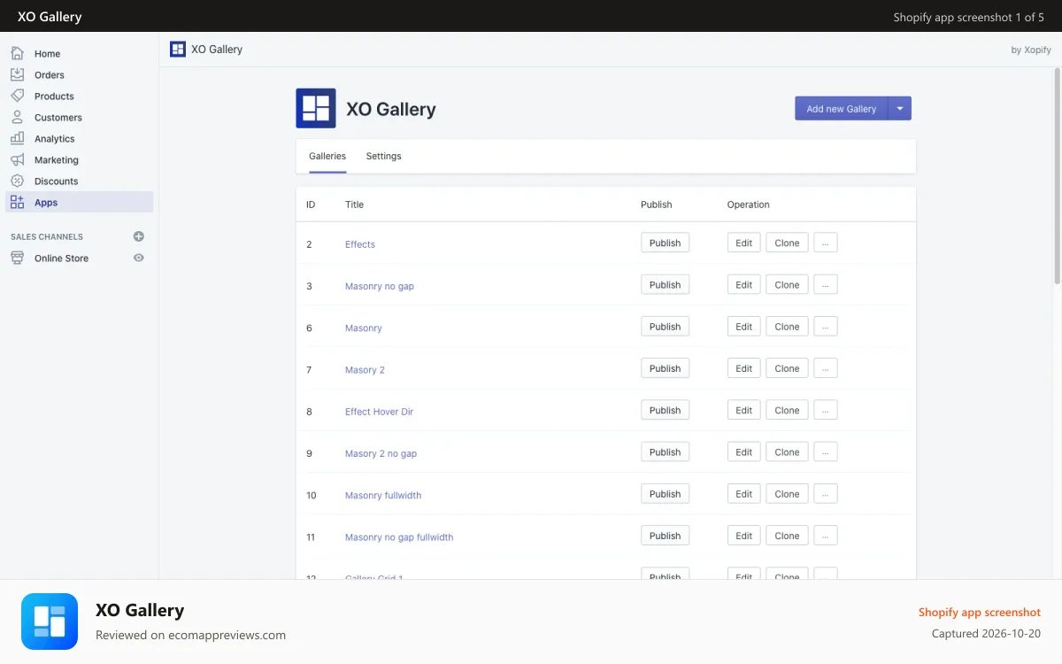The height and width of the screenshot is (664, 1062).
Task: Edit the Masonry no gap gallery
Action: point(743,284)
